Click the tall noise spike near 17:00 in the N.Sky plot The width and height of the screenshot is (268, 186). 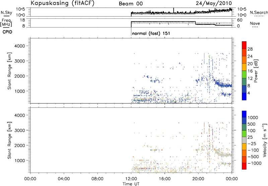click(x=174, y=10)
